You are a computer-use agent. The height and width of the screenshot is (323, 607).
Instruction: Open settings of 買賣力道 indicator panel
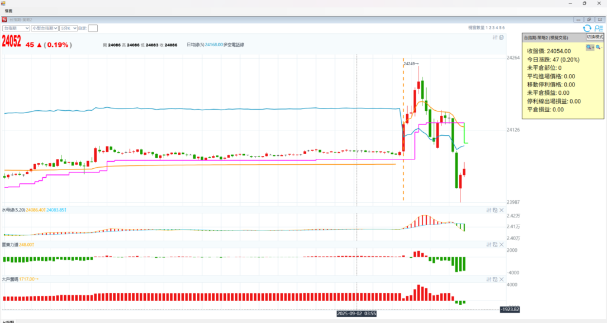tap(488, 244)
